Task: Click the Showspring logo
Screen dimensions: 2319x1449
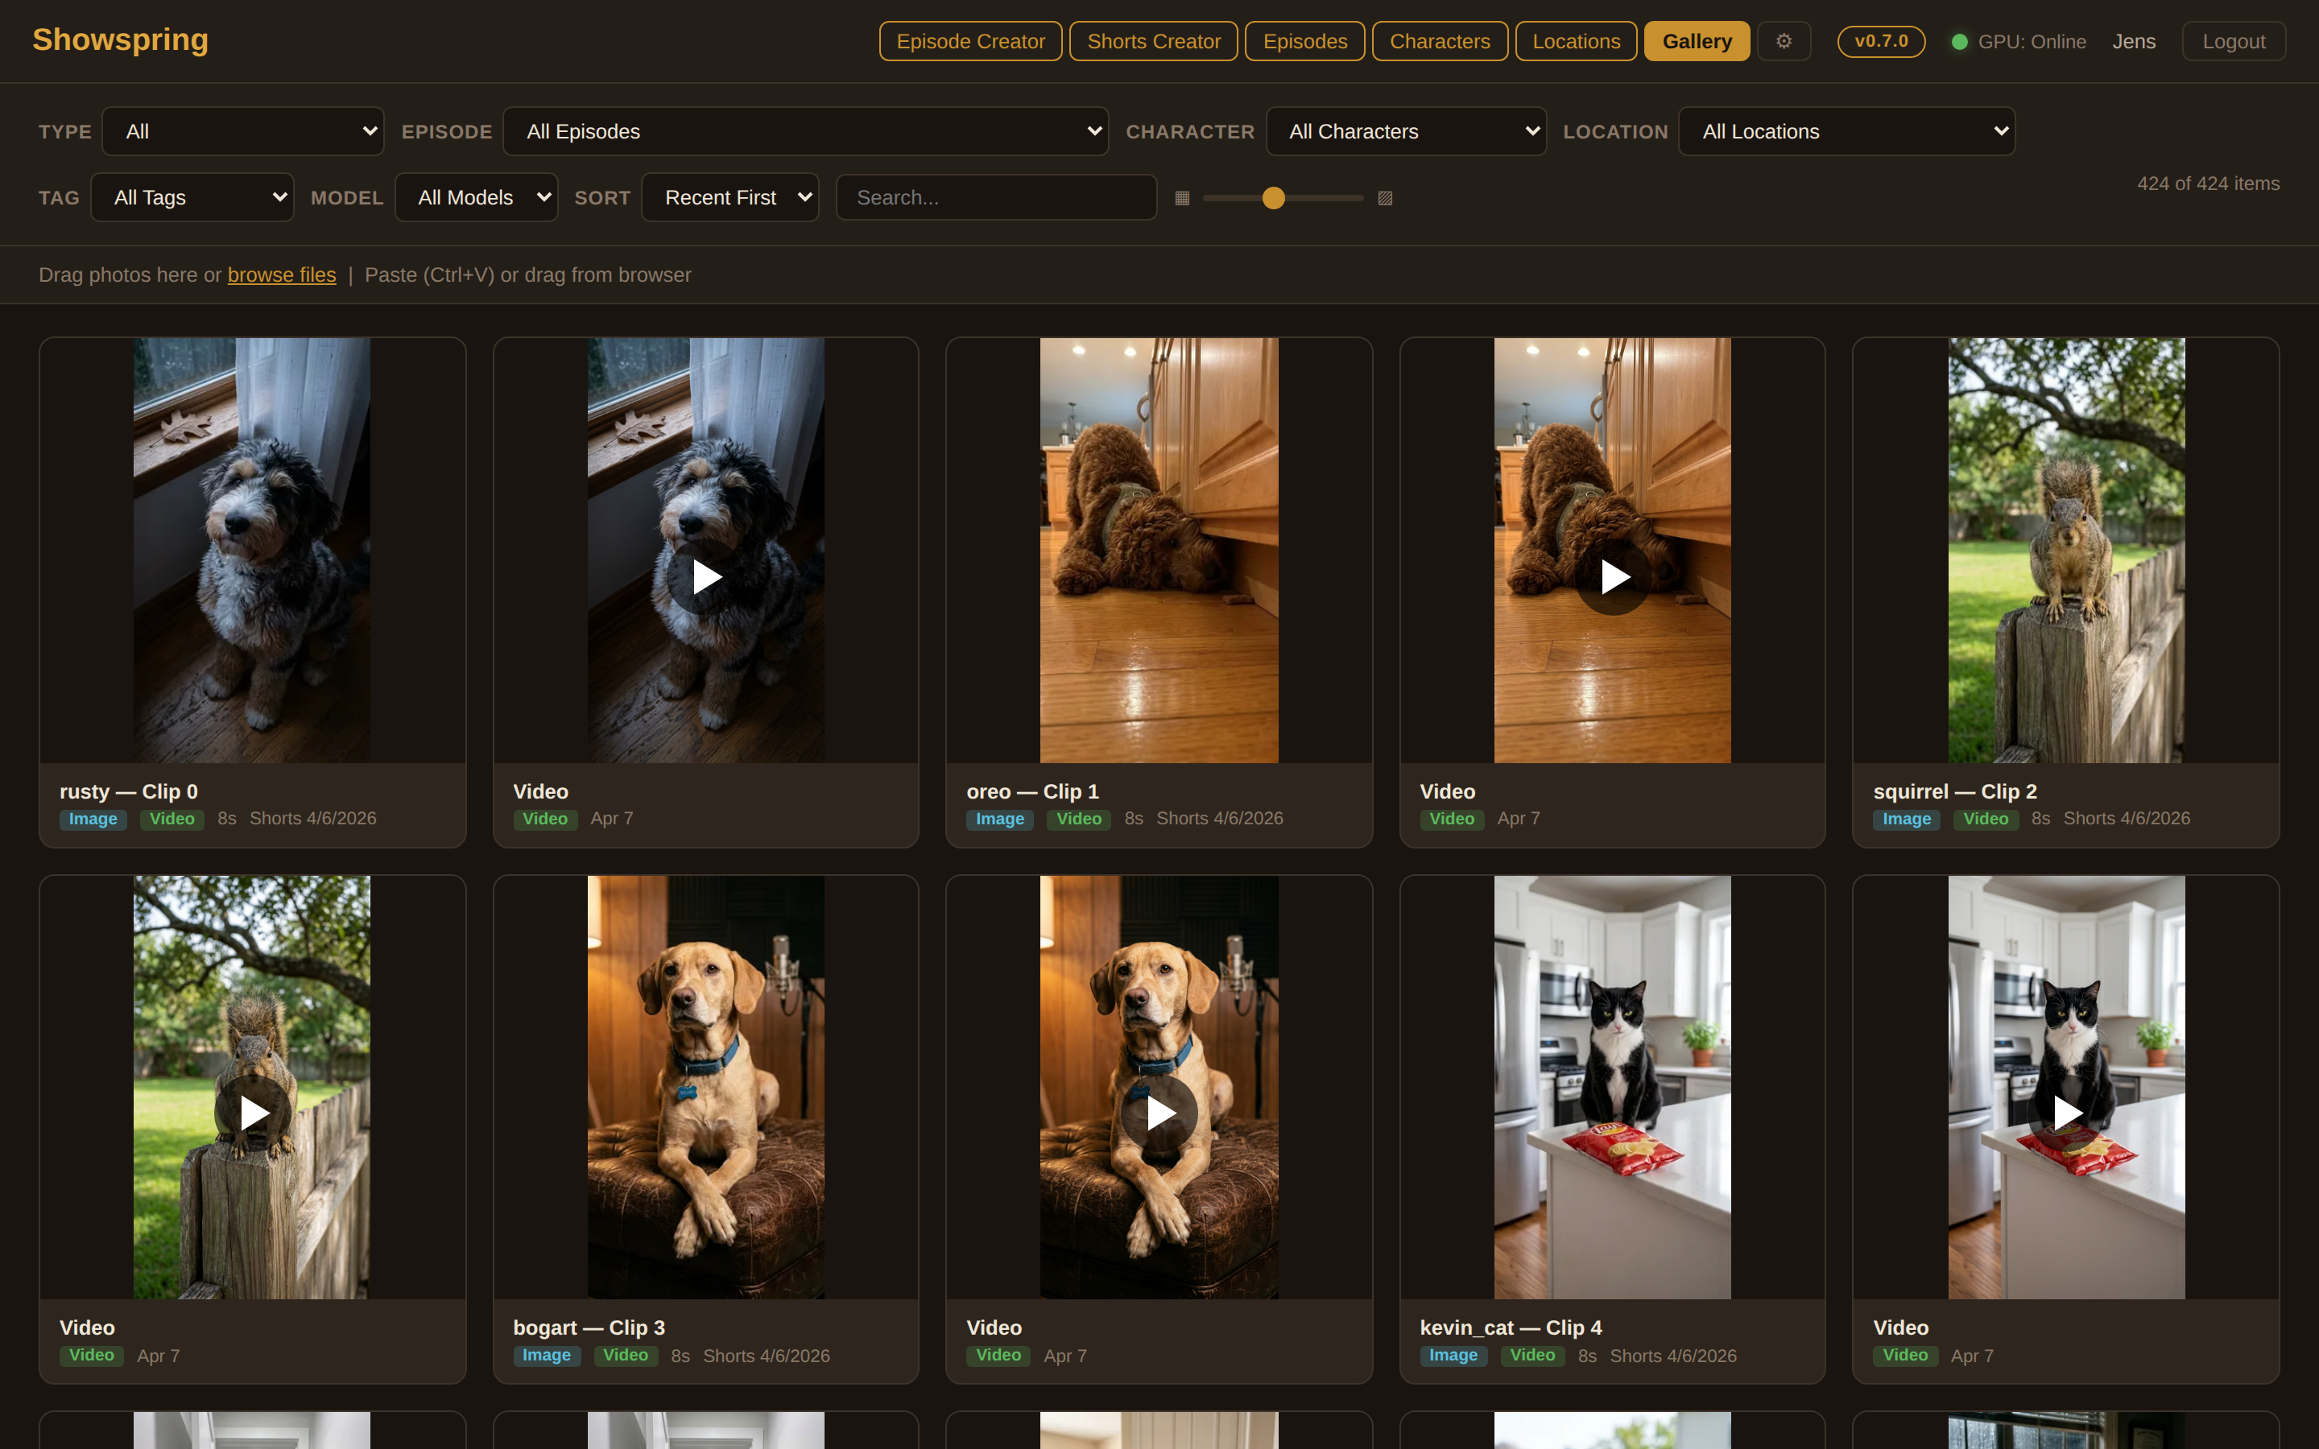Action: coord(121,39)
